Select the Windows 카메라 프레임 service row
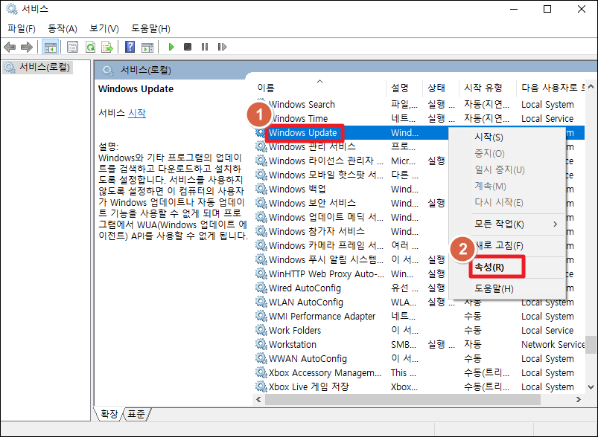 point(326,245)
